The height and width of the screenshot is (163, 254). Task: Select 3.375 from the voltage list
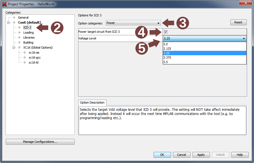coord(167,57)
